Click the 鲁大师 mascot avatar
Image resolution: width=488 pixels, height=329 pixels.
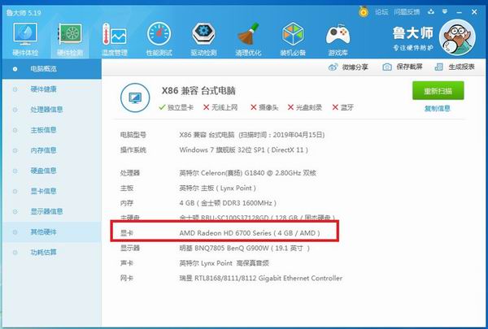(x=457, y=37)
